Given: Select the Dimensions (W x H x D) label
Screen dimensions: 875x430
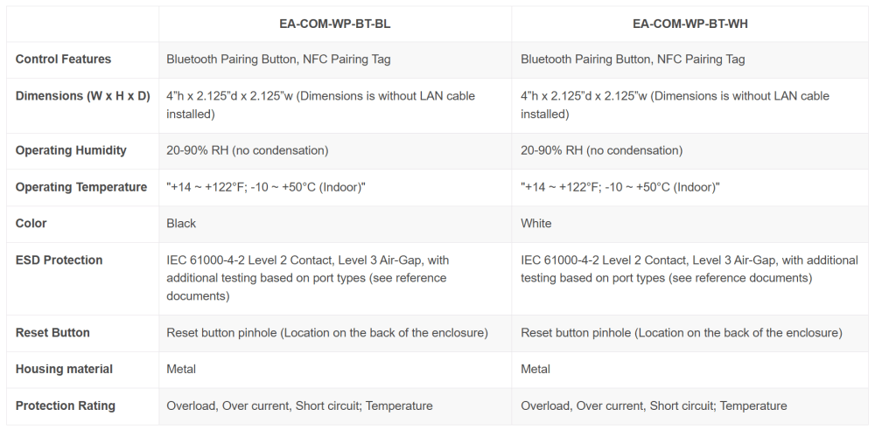Looking at the screenshot, I should (x=82, y=96).
